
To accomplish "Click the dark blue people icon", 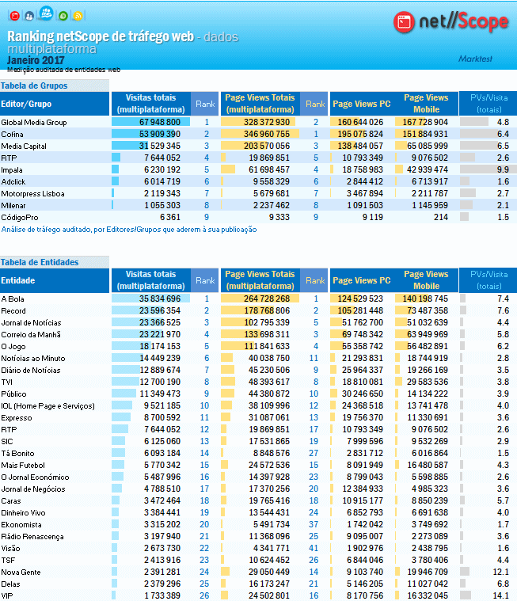I will point(29,16).
